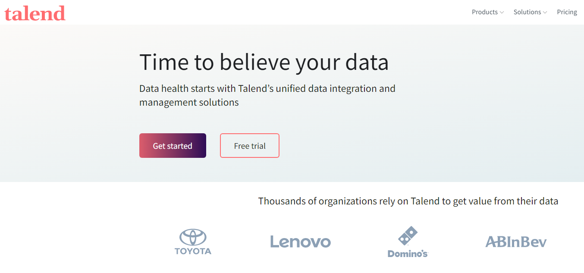The height and width of the screenshot is (273, 584).
Task: Expand the Solutions chevron arrow
Action: pos(545,13)
